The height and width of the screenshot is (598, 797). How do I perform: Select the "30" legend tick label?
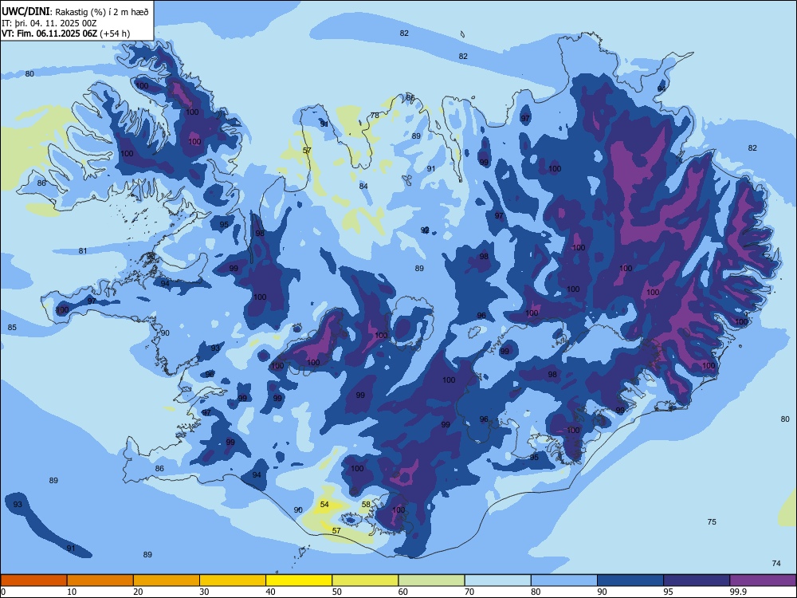[x=204, y=592]
